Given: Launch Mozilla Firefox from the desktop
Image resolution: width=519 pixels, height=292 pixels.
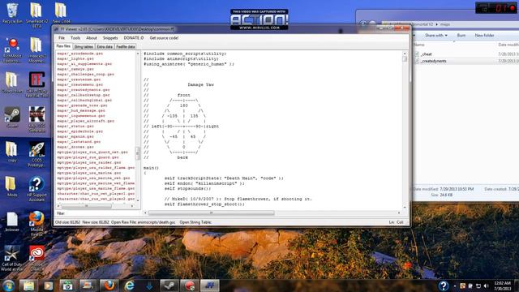Looking at the screenshot, I should 36,223.
